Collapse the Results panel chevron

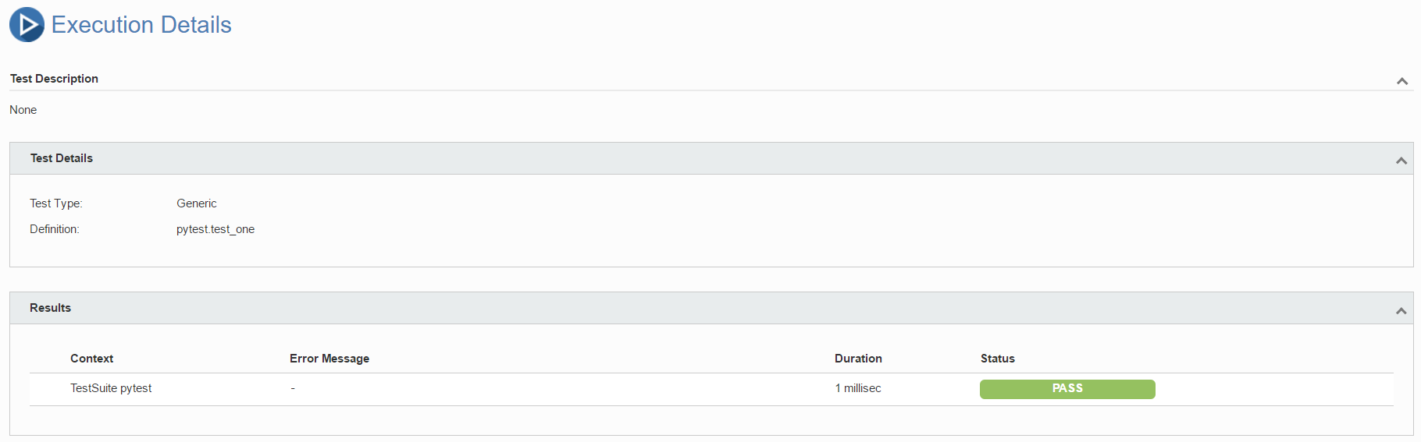(x=1401, y=311)
